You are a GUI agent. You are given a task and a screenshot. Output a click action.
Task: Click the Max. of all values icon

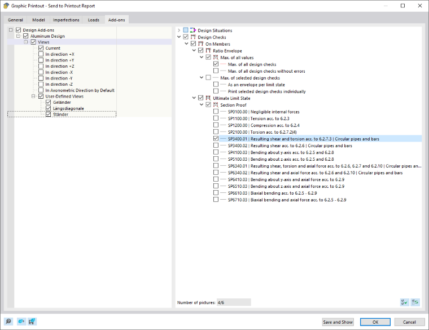(216, 58)
